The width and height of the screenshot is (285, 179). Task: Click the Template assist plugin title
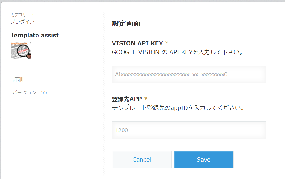pos(35,35)
